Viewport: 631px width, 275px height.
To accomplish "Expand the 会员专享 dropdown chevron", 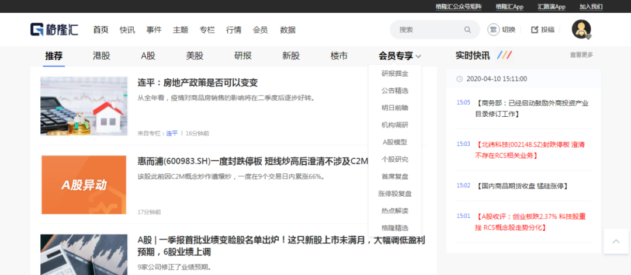I will point(418,56).
